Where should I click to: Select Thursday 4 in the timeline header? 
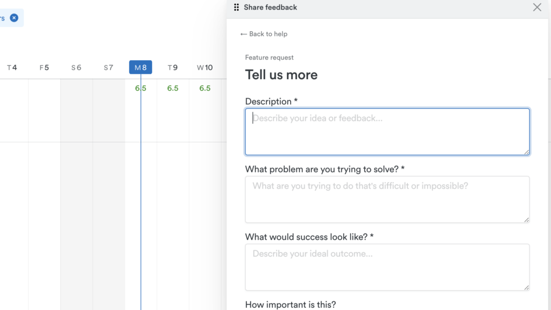tap(12, 67)
